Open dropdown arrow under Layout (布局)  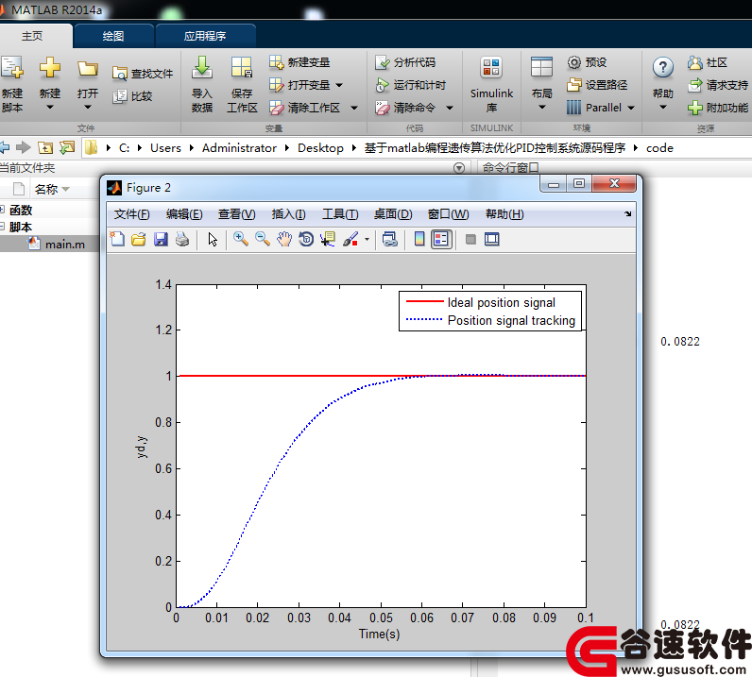[x=541, y=108]
